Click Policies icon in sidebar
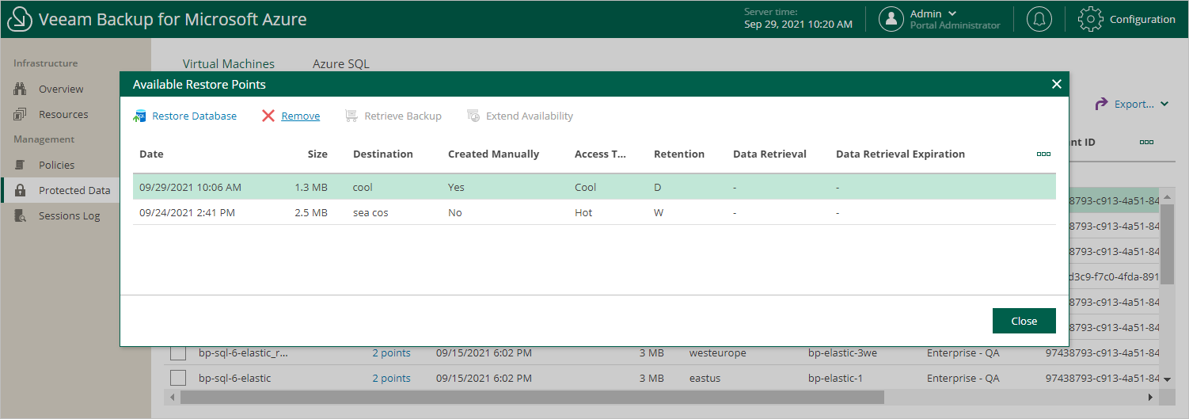 click(x=21, y=165)
